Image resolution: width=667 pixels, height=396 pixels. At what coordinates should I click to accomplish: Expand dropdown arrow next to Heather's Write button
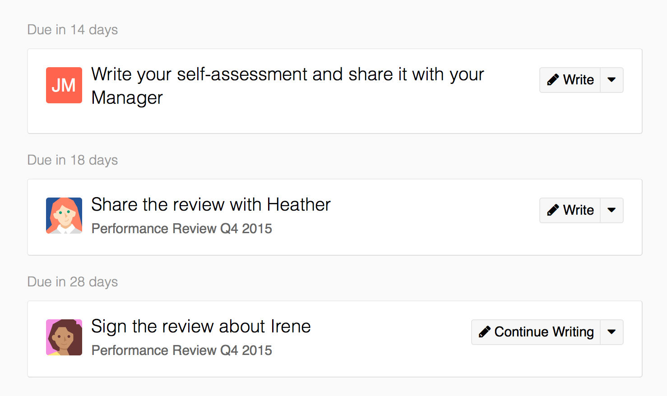(x=612, y=210)
